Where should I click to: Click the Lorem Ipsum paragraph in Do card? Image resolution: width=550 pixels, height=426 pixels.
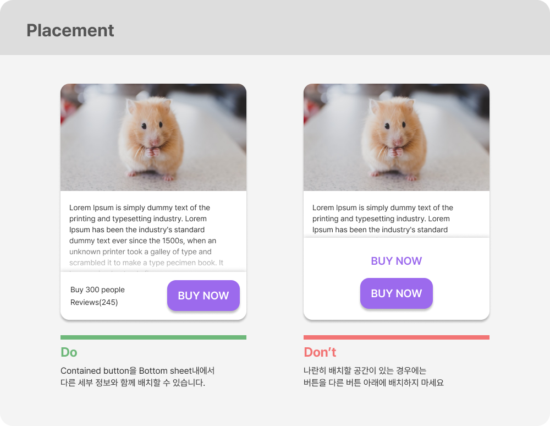(146, 235)
